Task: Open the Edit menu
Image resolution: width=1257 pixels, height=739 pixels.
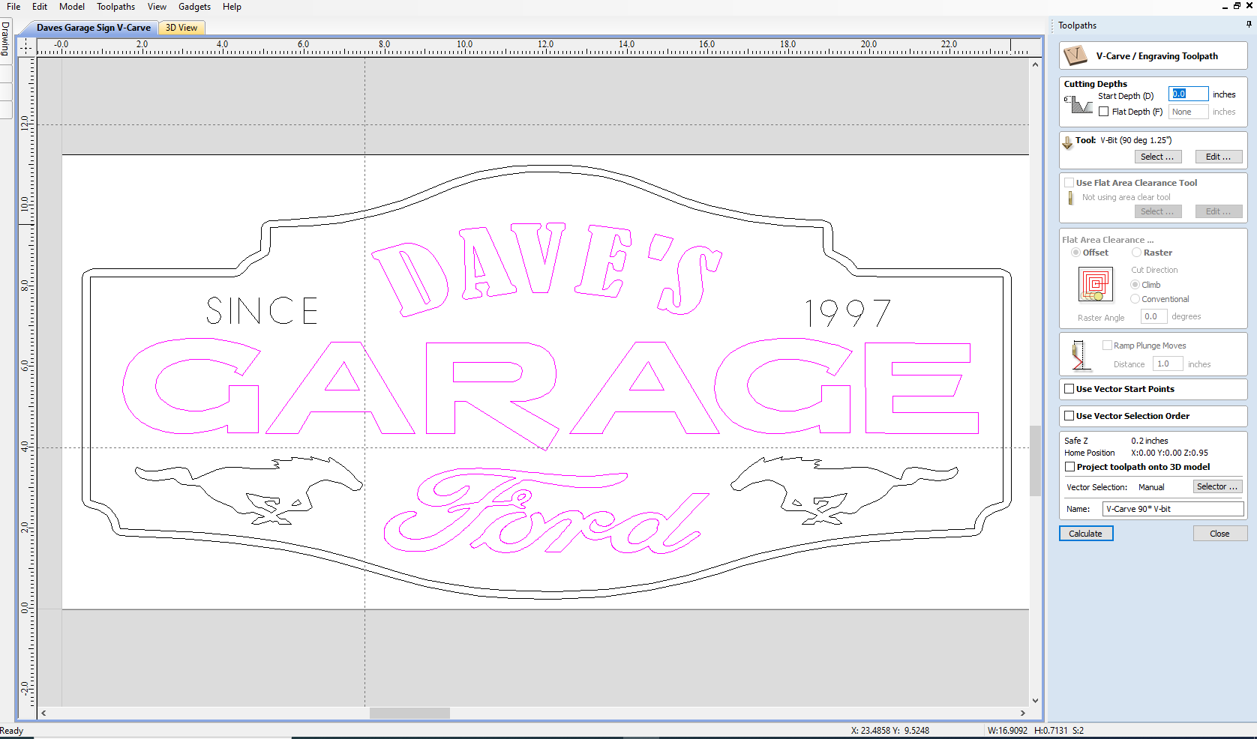Action: pos(40,7)
